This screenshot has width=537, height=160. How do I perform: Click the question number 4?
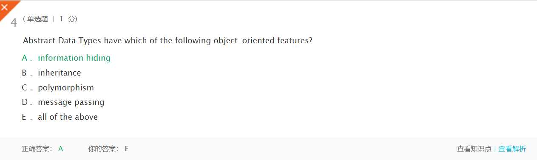coord(14,22)
